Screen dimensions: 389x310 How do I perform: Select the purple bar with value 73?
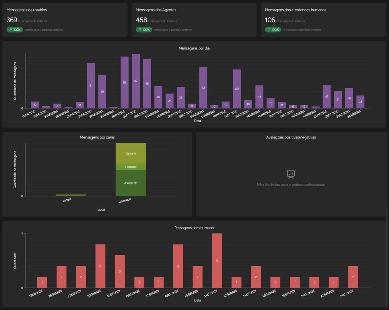(x=203, y=88)
